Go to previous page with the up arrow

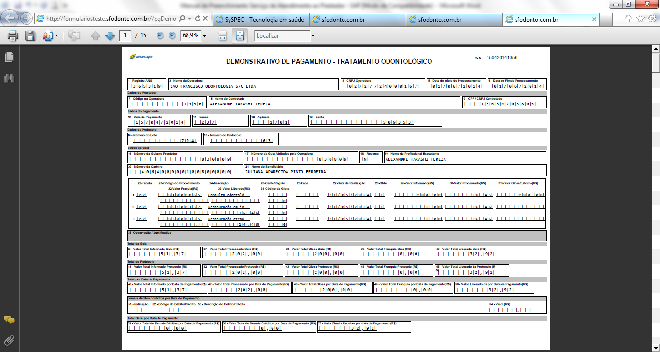click(96, 36)
